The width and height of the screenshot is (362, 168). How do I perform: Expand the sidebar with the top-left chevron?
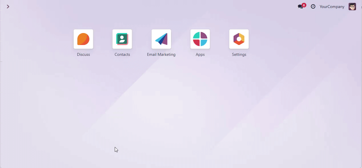[x=8, y=7]
